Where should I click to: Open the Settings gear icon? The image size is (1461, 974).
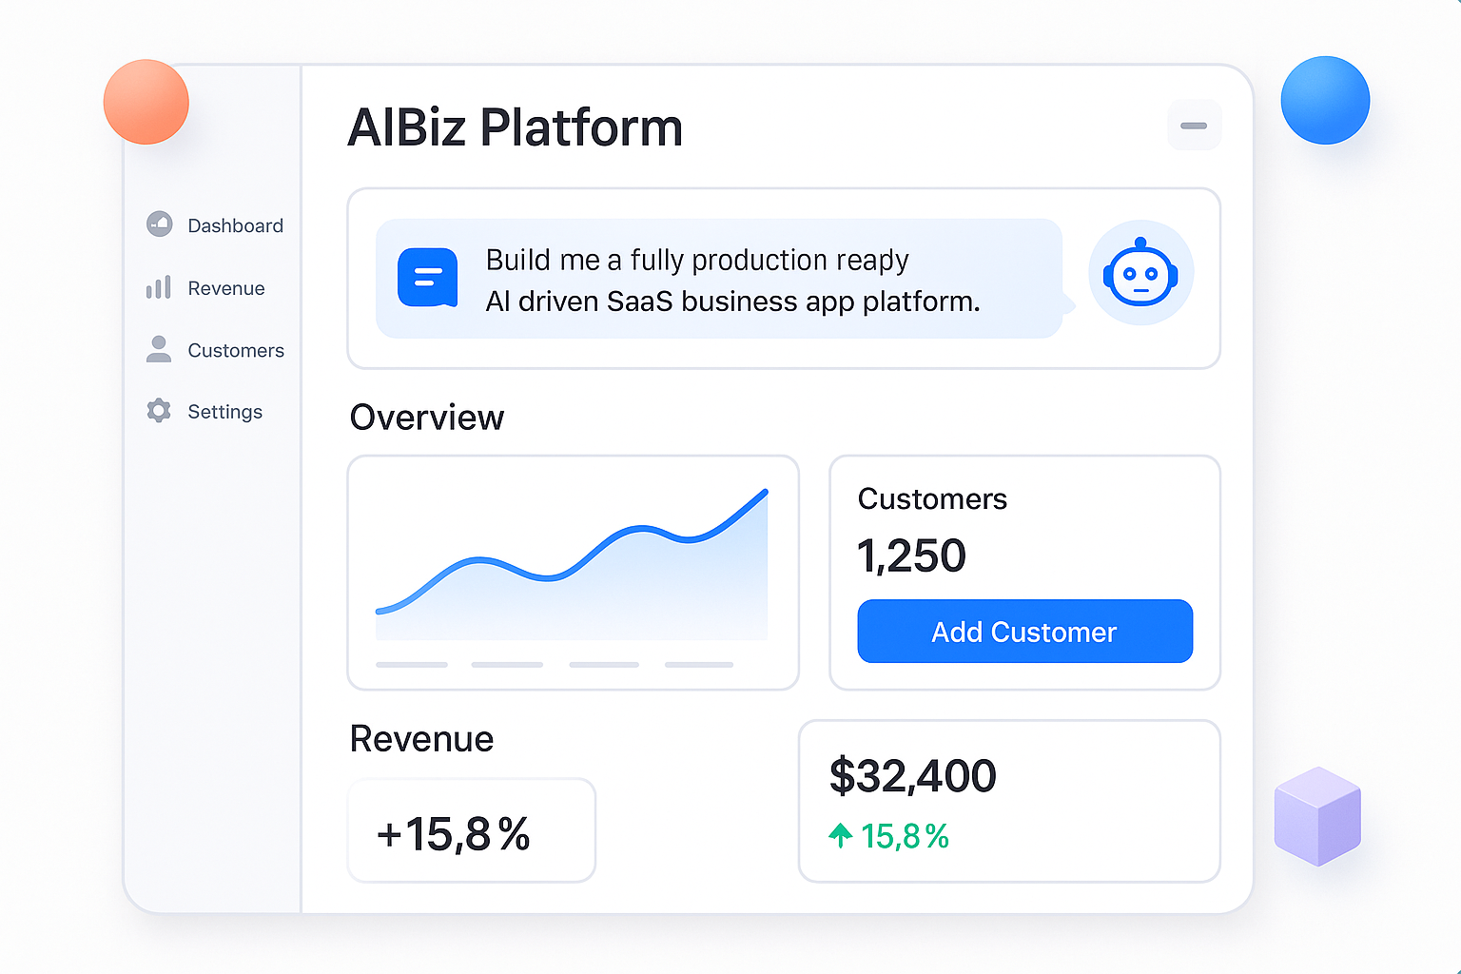click(159, 411)
